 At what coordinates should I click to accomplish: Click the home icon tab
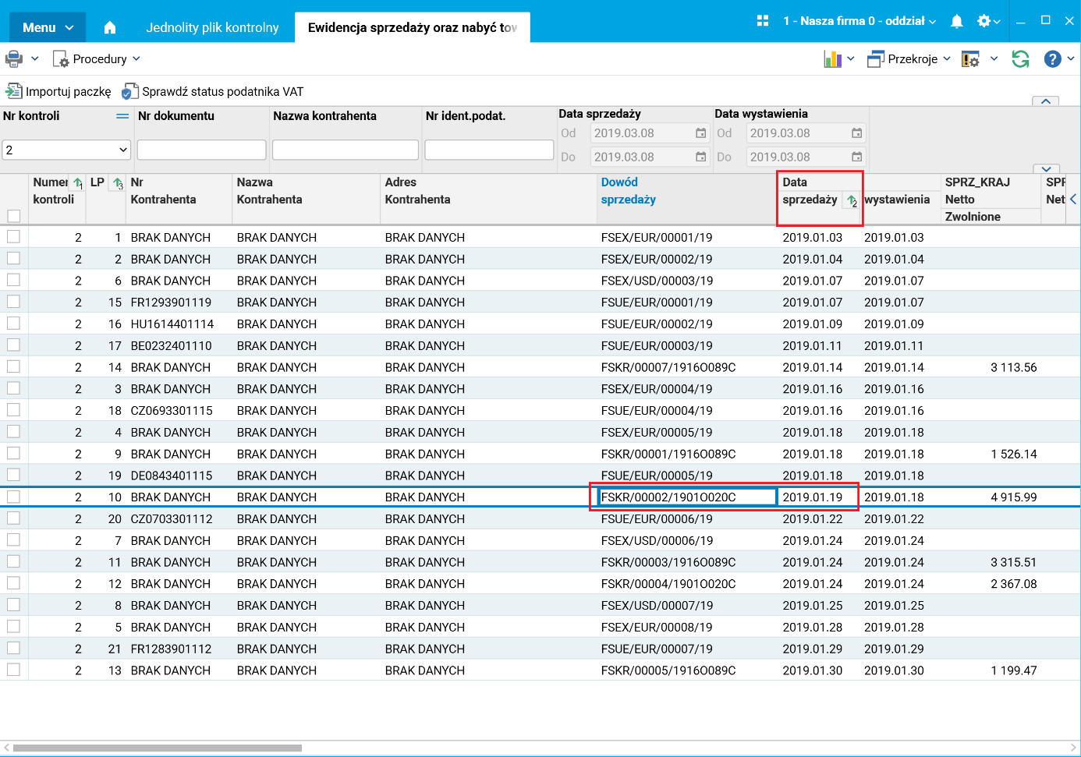[110, 28]
